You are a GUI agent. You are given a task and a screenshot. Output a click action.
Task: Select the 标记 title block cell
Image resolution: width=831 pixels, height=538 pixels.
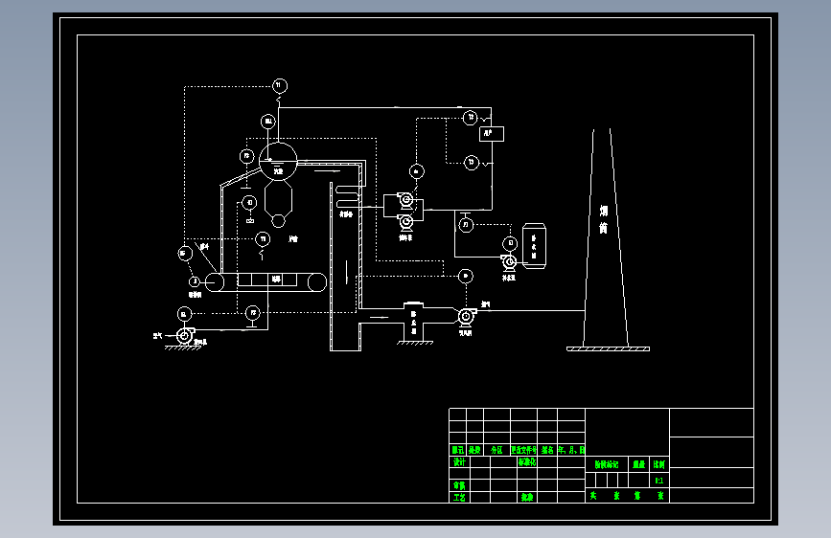458,450
